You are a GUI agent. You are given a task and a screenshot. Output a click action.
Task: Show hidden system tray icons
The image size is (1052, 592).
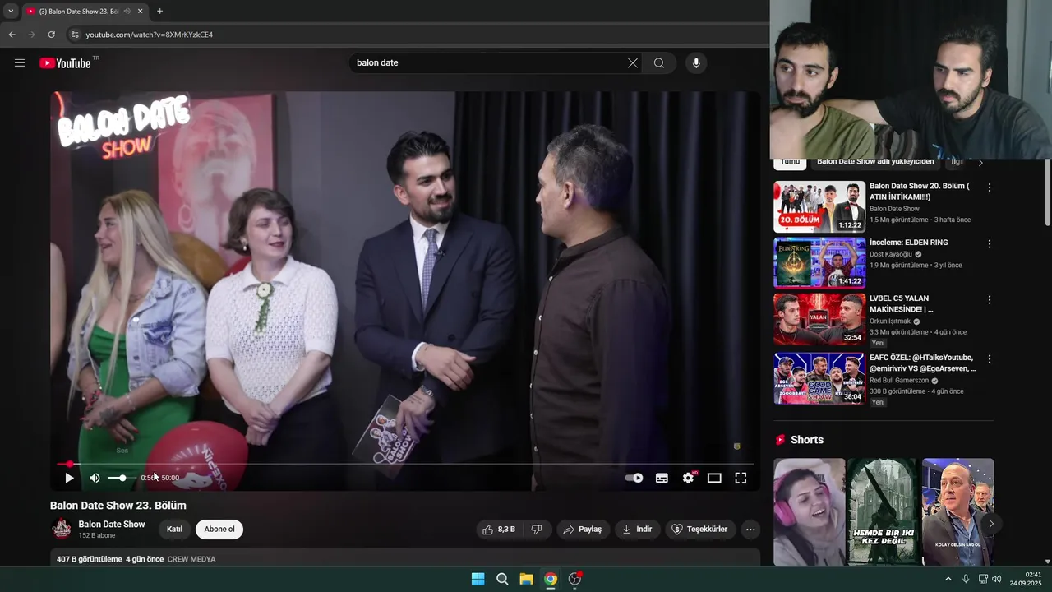point(948,579)
